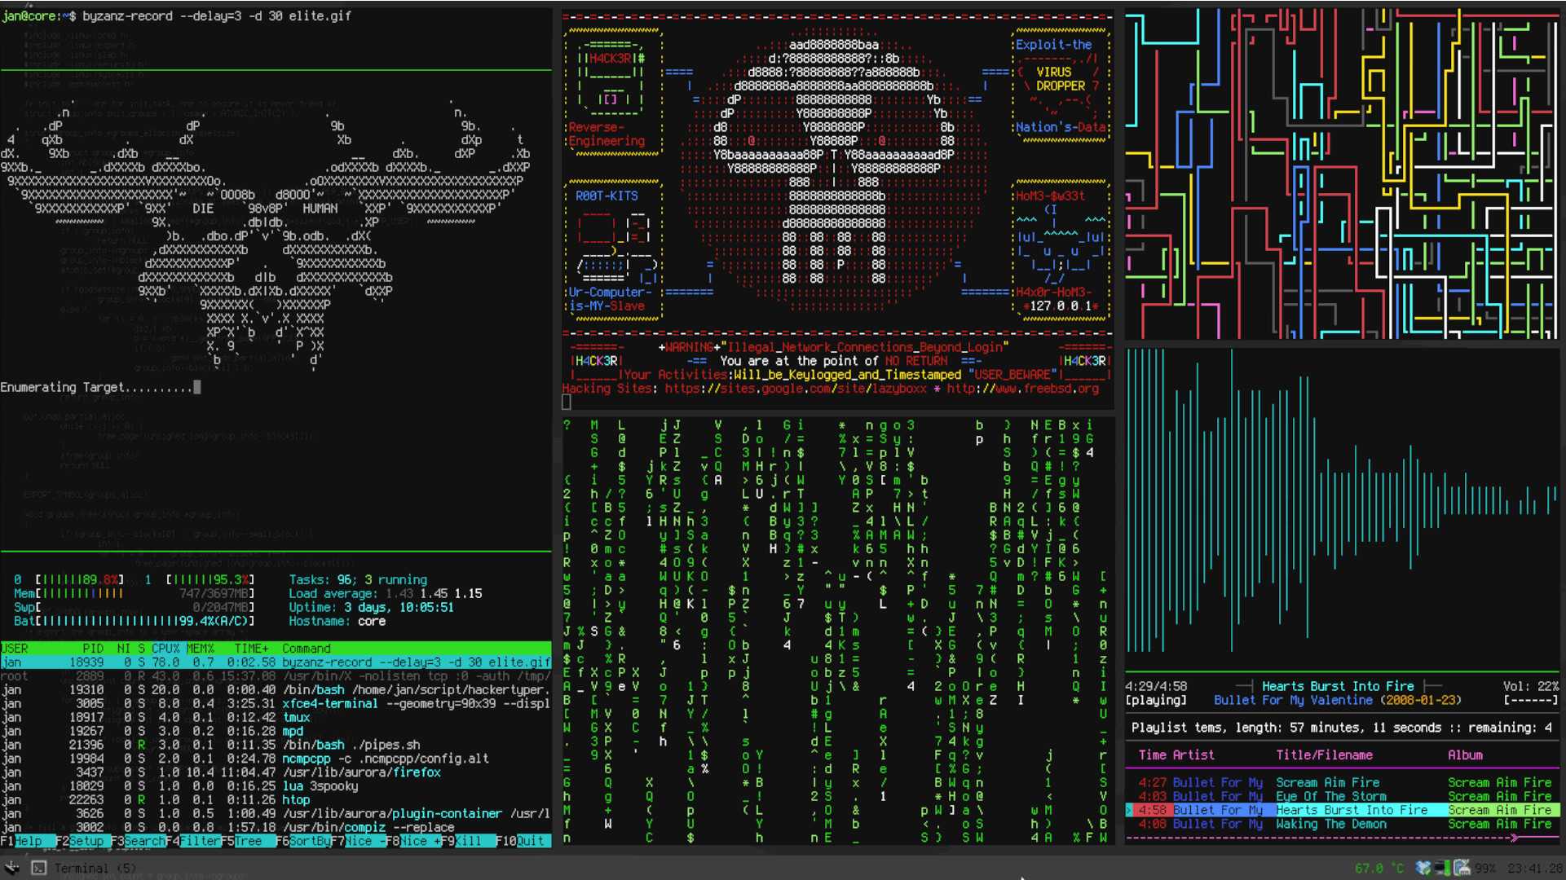Open the Xfce applications menu icon
This screenshot has width=1566, height=880.
pyautogui.click(x=11, y=868)
